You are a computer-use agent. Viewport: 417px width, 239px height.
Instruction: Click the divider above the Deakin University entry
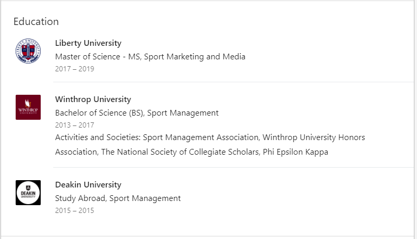pyautogui.click(x=233, y=167)
